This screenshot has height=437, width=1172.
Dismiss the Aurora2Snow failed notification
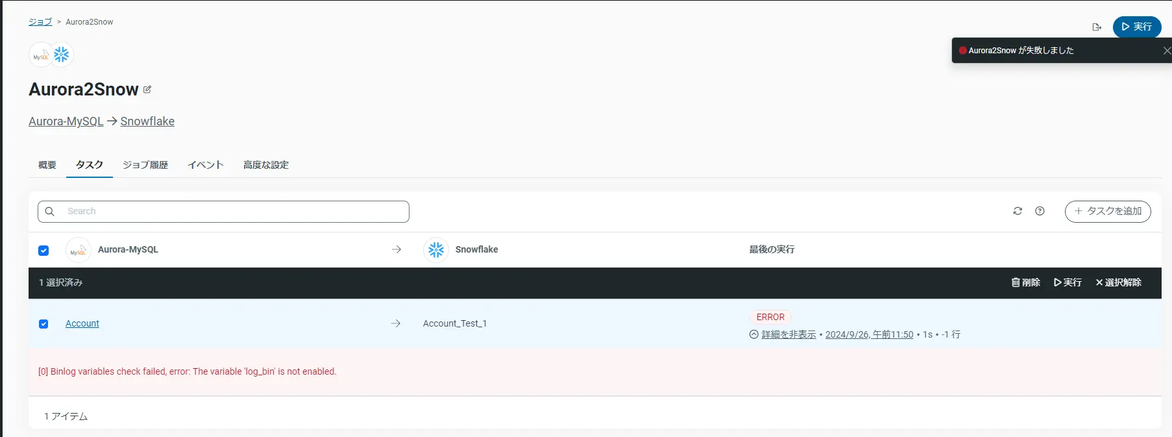click(x=1166, y=51)
